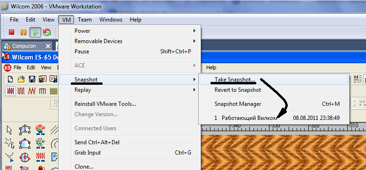Open the VMware View menu

[48, 20]
